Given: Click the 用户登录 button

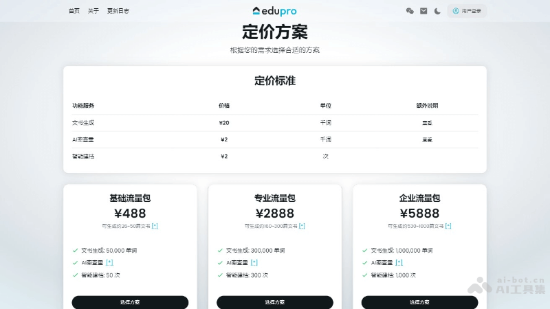Looking at the screenshot, I should [467, 11].
